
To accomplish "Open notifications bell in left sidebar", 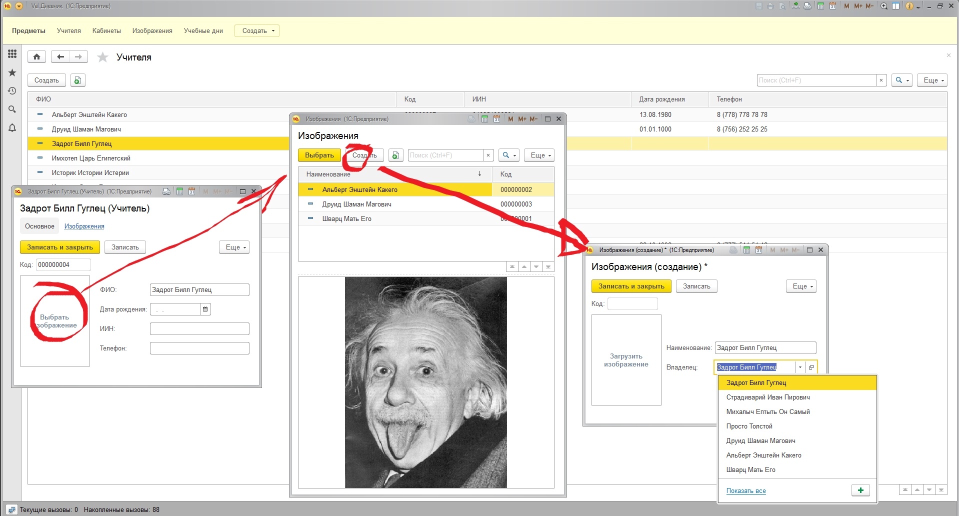I will tap(12, 128).
